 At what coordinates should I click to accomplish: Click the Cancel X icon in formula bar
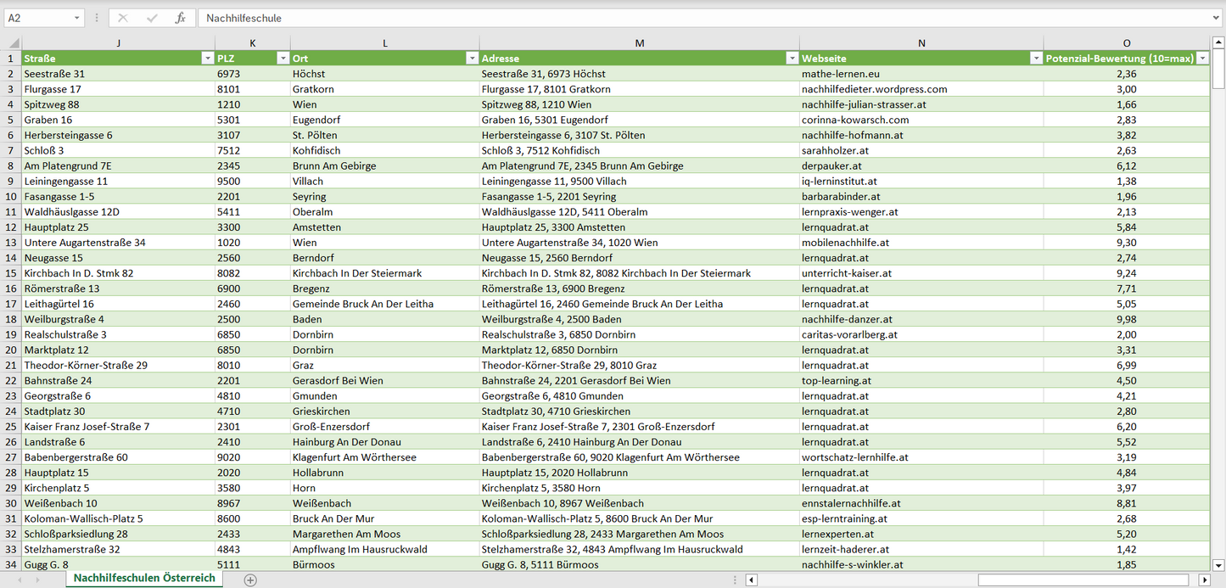tap(123, 18)
